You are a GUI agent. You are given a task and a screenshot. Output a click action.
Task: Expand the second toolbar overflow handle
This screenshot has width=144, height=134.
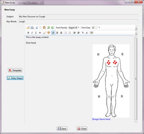click(136, 33)
